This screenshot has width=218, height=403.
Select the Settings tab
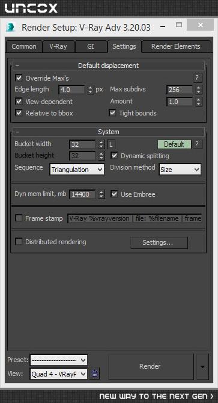(x=124, y=46)
